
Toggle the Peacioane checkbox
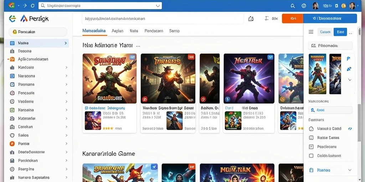click(311, 147)
